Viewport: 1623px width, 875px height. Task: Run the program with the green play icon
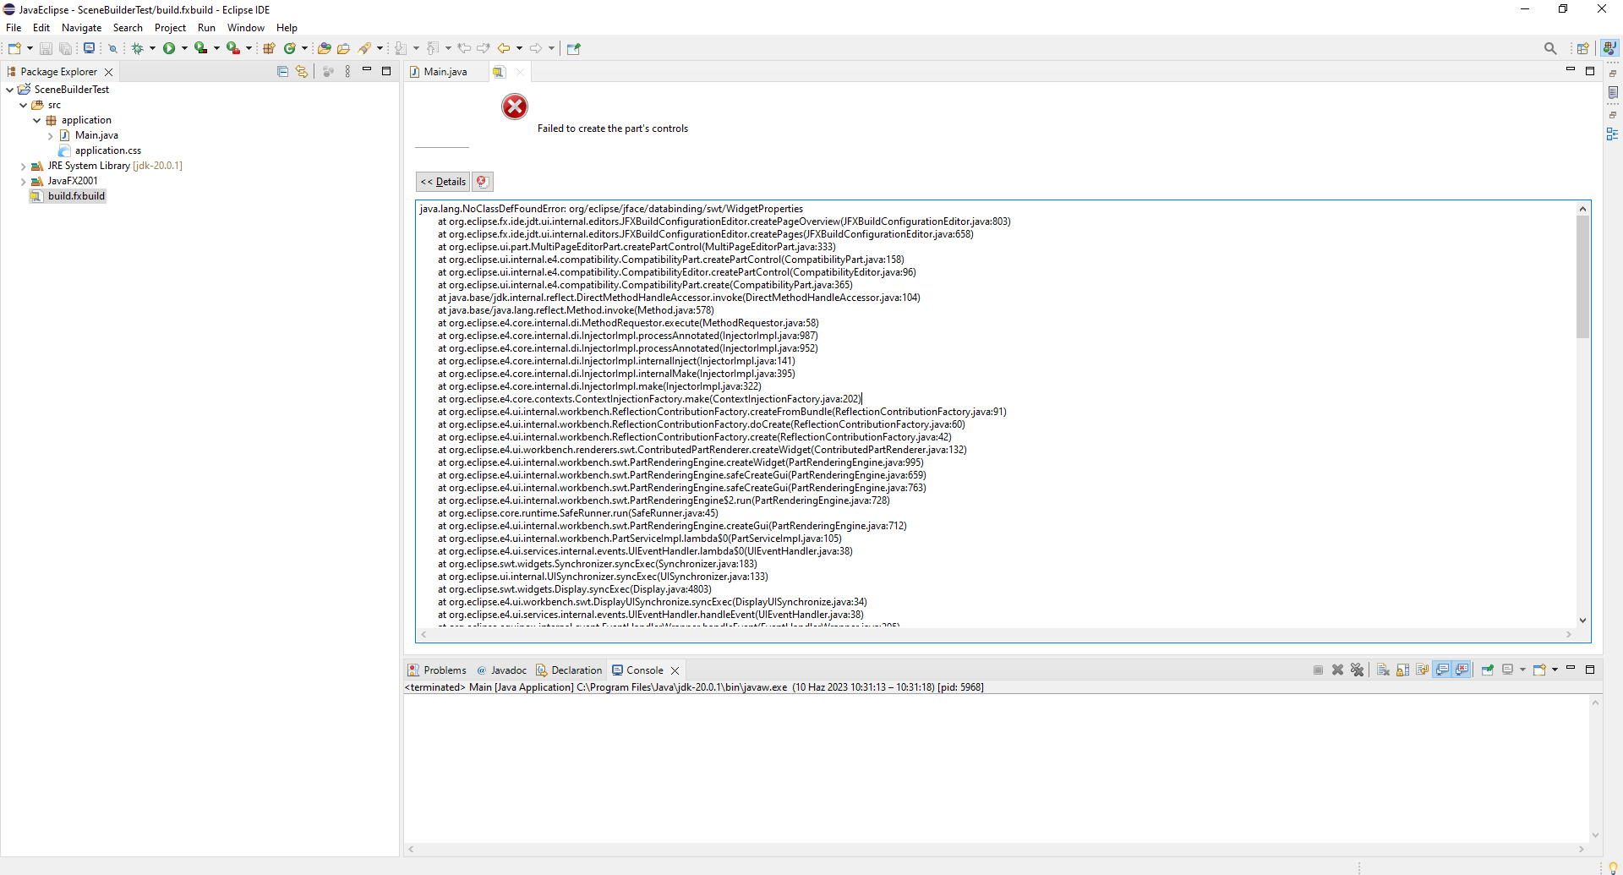(169, 48)
